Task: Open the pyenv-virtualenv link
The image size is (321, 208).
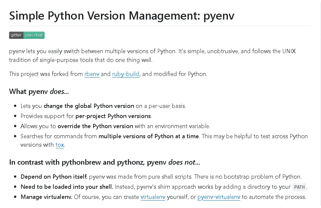Action: click(x=219, y=197)
